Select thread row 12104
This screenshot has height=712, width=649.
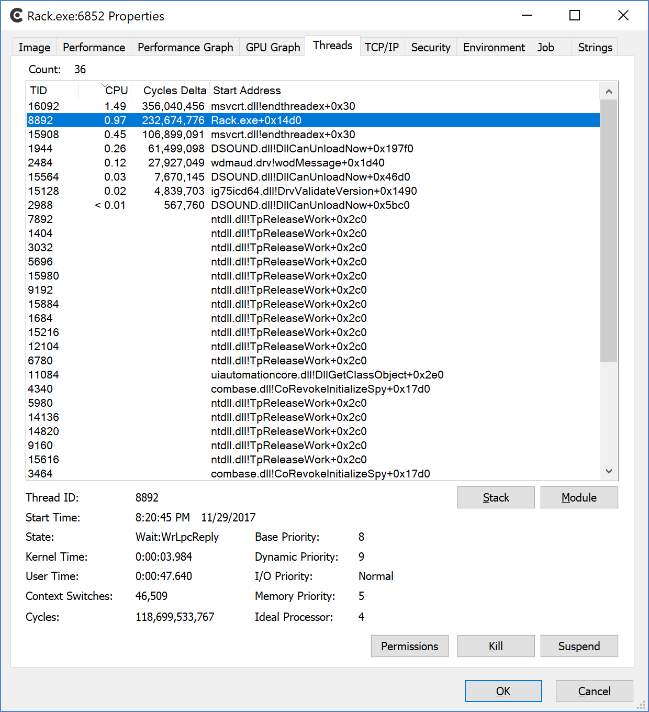pyautogui.click(x=313, y=347)
